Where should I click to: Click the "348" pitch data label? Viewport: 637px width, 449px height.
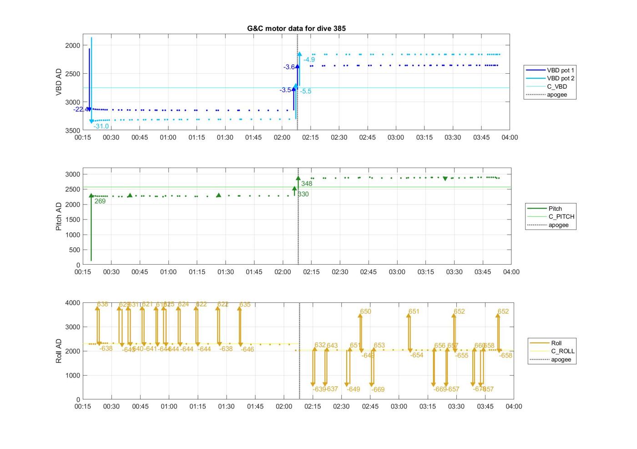307,184
